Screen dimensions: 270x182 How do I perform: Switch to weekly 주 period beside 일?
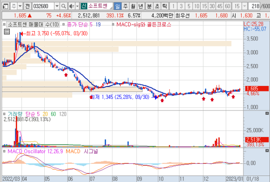[x=125, y=6]
